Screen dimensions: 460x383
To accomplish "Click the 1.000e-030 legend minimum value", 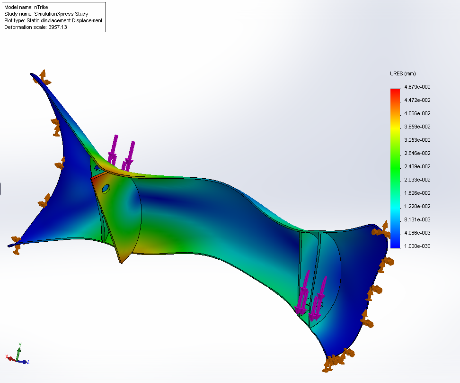I will pos(417,246).
